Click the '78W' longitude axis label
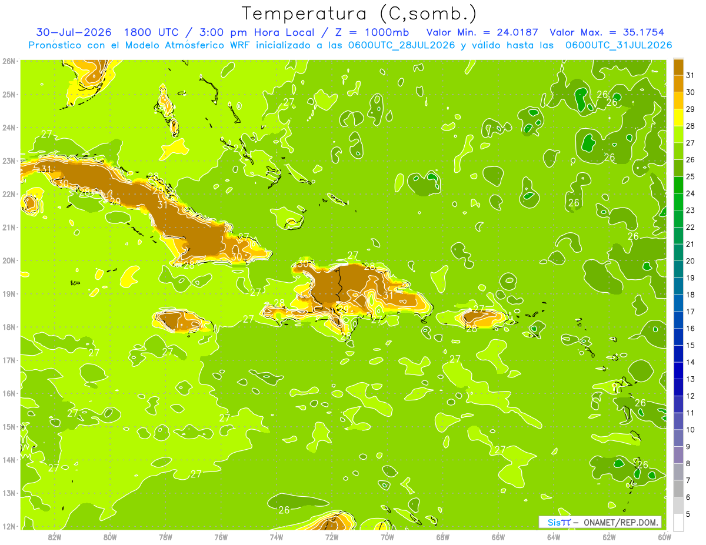 [165, 537]
